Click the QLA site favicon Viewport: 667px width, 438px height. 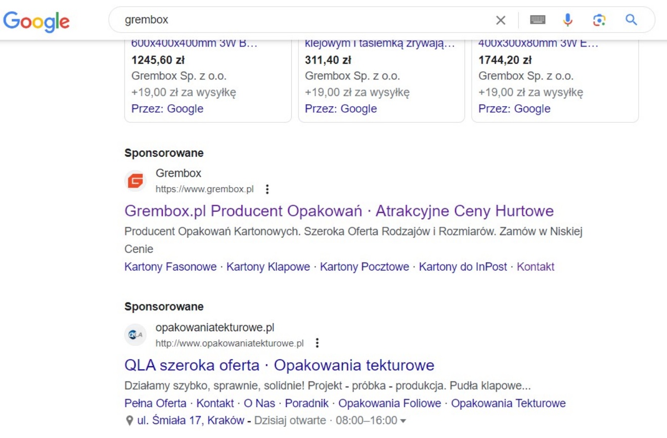(136, 335)
